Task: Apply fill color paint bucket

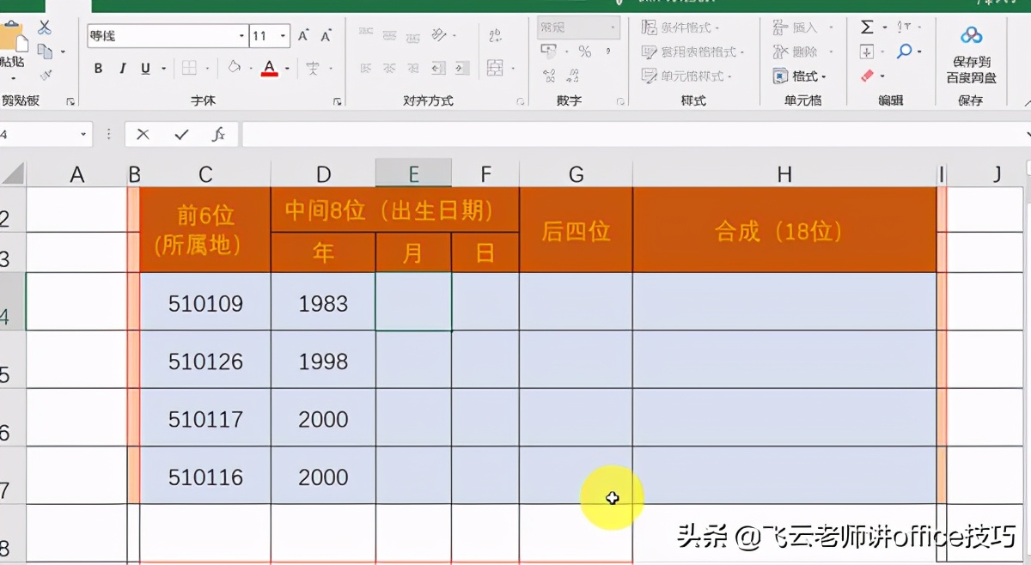Action: pos(235,69)
